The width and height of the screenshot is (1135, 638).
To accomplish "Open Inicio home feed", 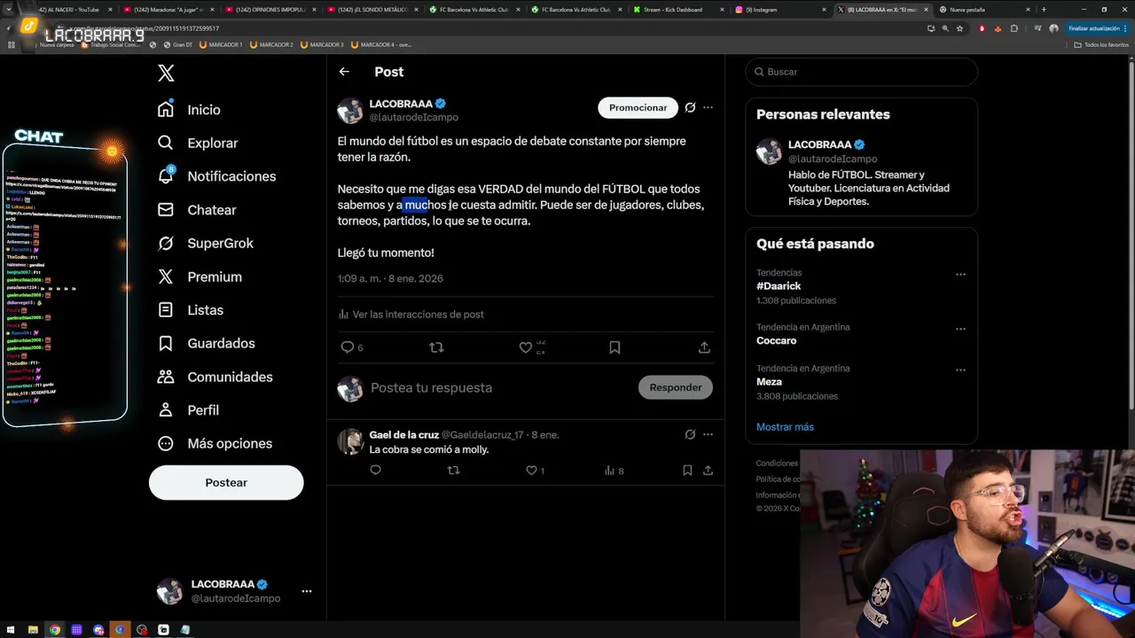I will (x=189, y=110).
